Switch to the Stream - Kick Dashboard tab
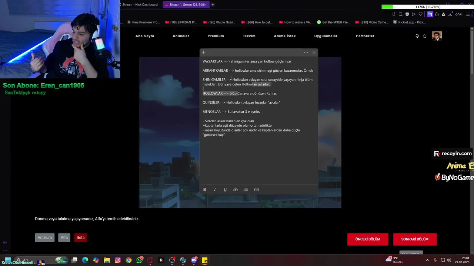The width and height of the screenshot is (474, 266). tap(140, 4)
